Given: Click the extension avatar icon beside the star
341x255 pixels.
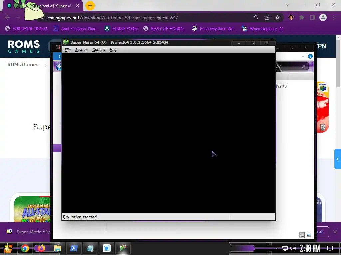Looking at the screenshot, I should pyautogui.click(x=291, y=17).
